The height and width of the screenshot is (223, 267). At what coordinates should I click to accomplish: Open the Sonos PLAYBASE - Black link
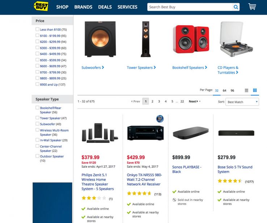(x=187, y=169)
